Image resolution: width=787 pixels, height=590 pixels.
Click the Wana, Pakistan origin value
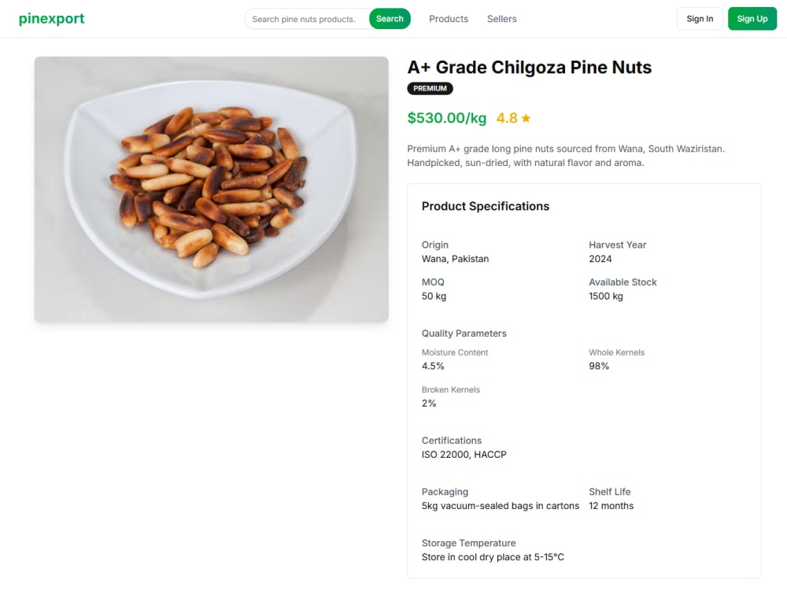455,259
